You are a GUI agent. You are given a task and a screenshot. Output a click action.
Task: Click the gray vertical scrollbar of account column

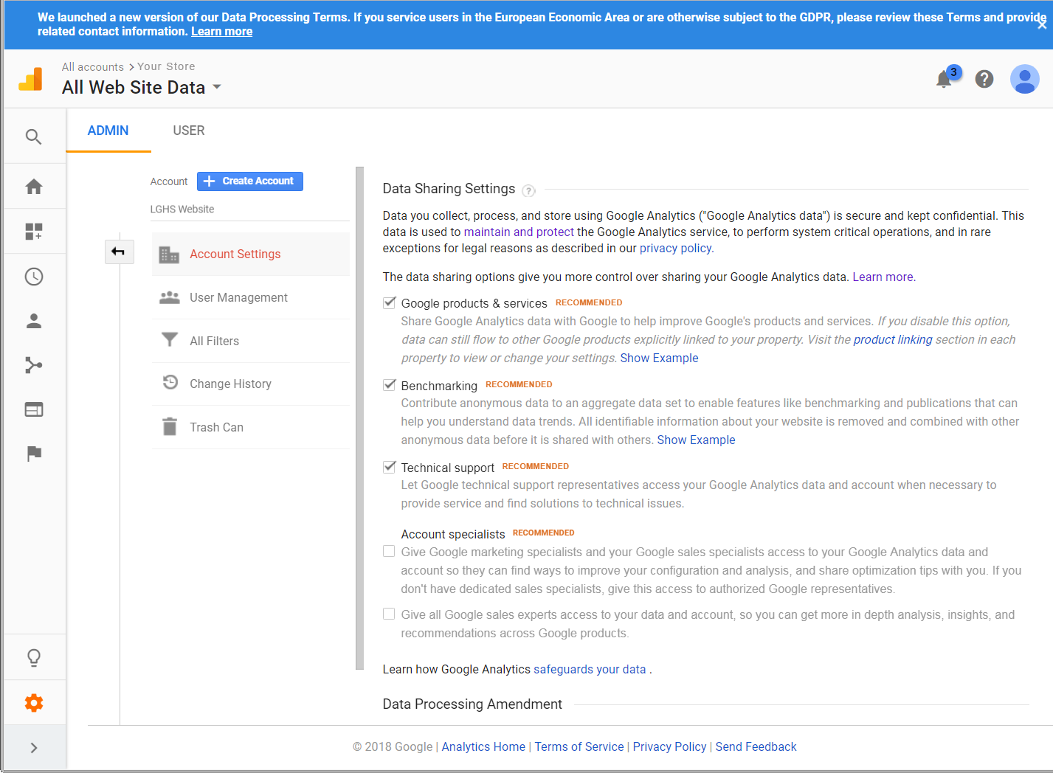pyautogui.click(x=360, y=417)
